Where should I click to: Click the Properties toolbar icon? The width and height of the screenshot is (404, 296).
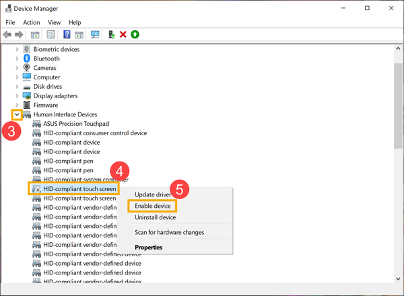tap(50, 34)
